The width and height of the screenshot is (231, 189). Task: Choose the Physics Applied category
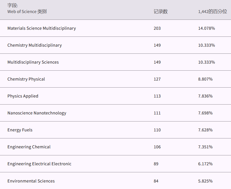click(x=23, y=96)
